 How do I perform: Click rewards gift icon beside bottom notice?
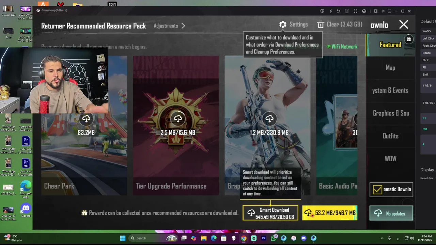(84, 213)
